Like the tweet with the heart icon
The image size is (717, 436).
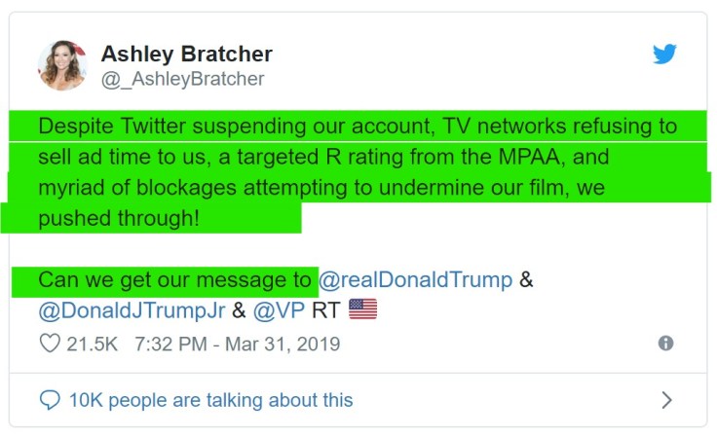click(49, 344)
